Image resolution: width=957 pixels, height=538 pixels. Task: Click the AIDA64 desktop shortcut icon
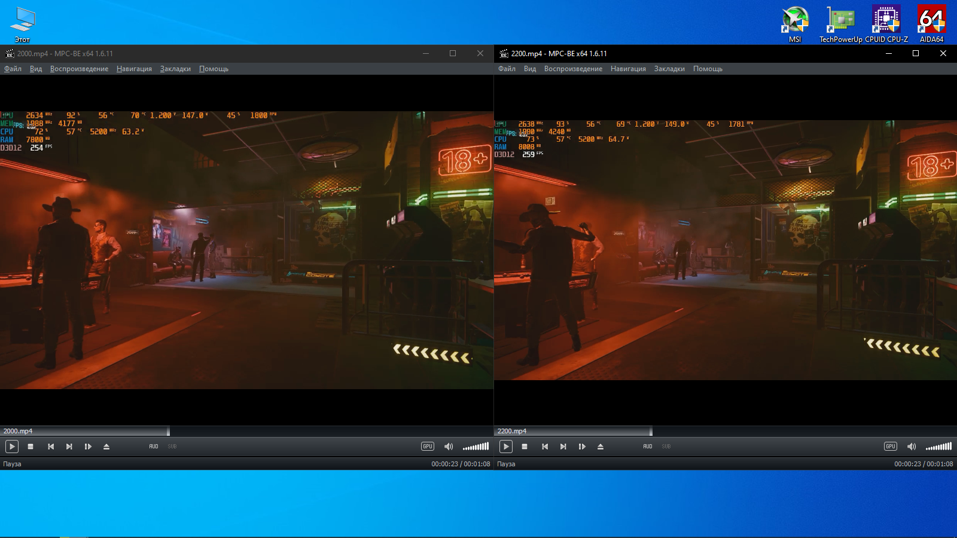pos(931,24)
